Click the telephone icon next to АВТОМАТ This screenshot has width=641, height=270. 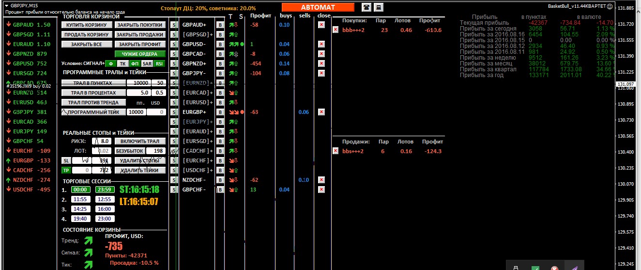pos(366,7)
